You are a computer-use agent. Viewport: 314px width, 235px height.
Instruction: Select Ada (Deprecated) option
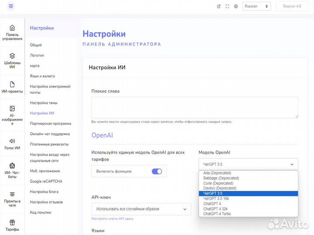tap(248, 173)
